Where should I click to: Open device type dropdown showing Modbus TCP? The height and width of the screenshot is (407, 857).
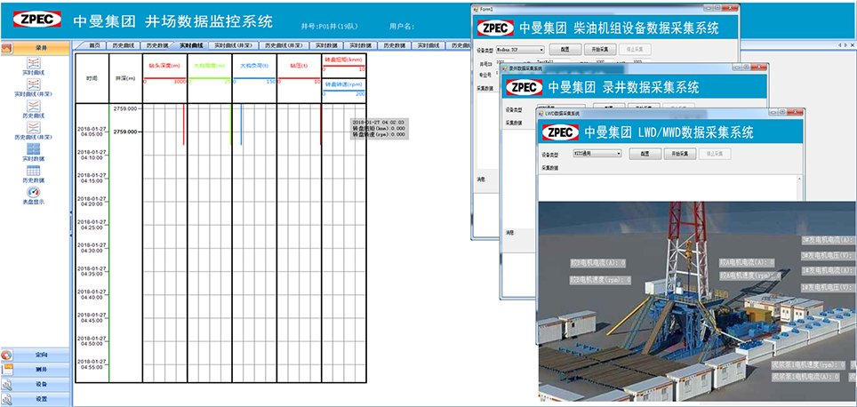[x=521, y=50]
